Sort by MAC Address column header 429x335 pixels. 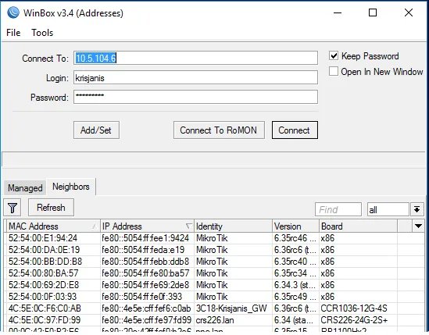[52, 226]
